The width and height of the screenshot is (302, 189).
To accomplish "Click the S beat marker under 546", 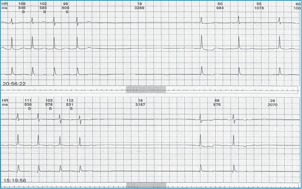I will pyautogui.click(x=24, y=12).
